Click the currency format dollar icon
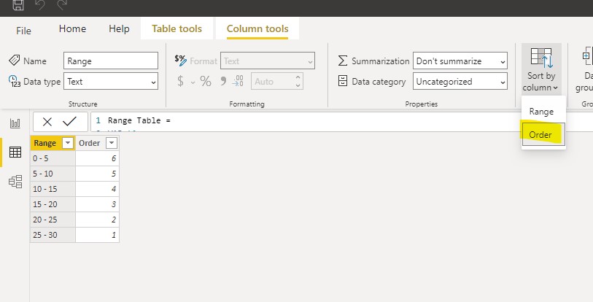The image size is (593, 302). coord(180,82)
